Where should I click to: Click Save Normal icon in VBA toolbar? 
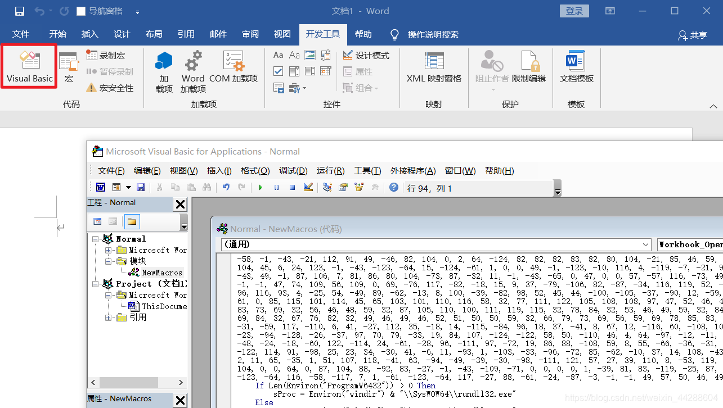point(141,188)
